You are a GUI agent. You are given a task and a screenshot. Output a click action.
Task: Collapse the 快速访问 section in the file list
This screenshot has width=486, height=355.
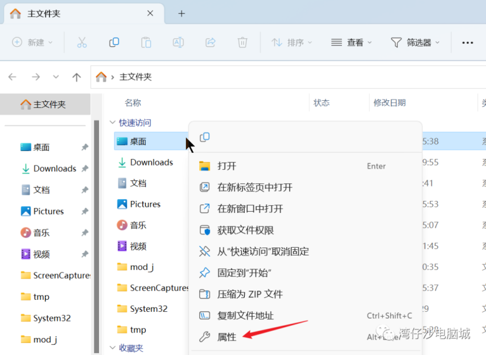click(x=113, y=123)
